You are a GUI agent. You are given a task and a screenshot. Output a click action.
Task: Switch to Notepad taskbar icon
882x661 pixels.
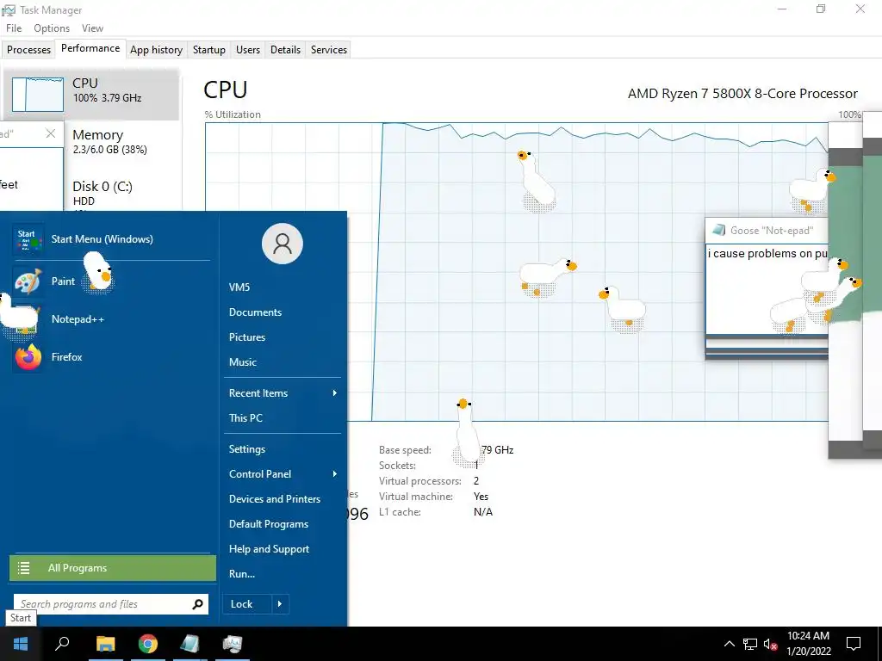[190, 644]
